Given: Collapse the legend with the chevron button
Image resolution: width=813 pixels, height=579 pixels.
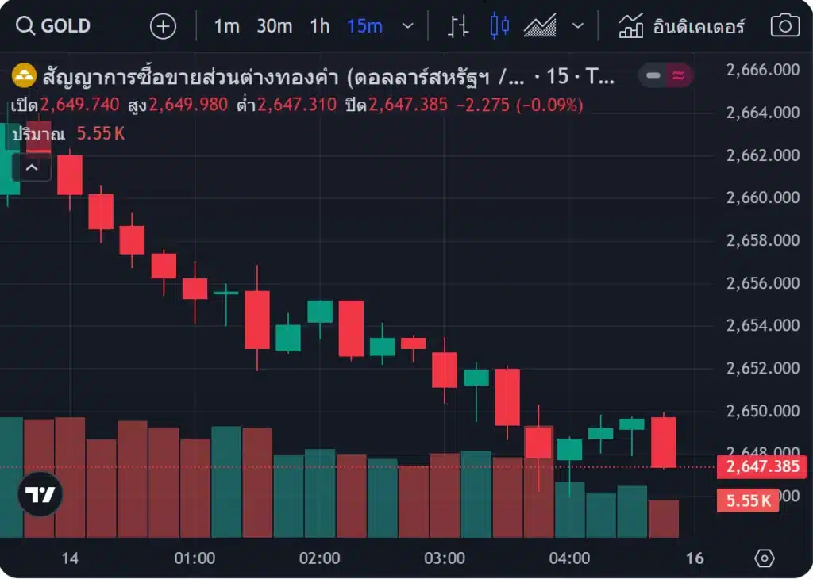Looking at the screenshot, I should coord(32,167).
